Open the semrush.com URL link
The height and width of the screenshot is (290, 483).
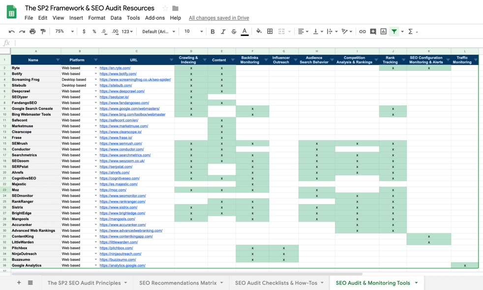click(121, 143)
